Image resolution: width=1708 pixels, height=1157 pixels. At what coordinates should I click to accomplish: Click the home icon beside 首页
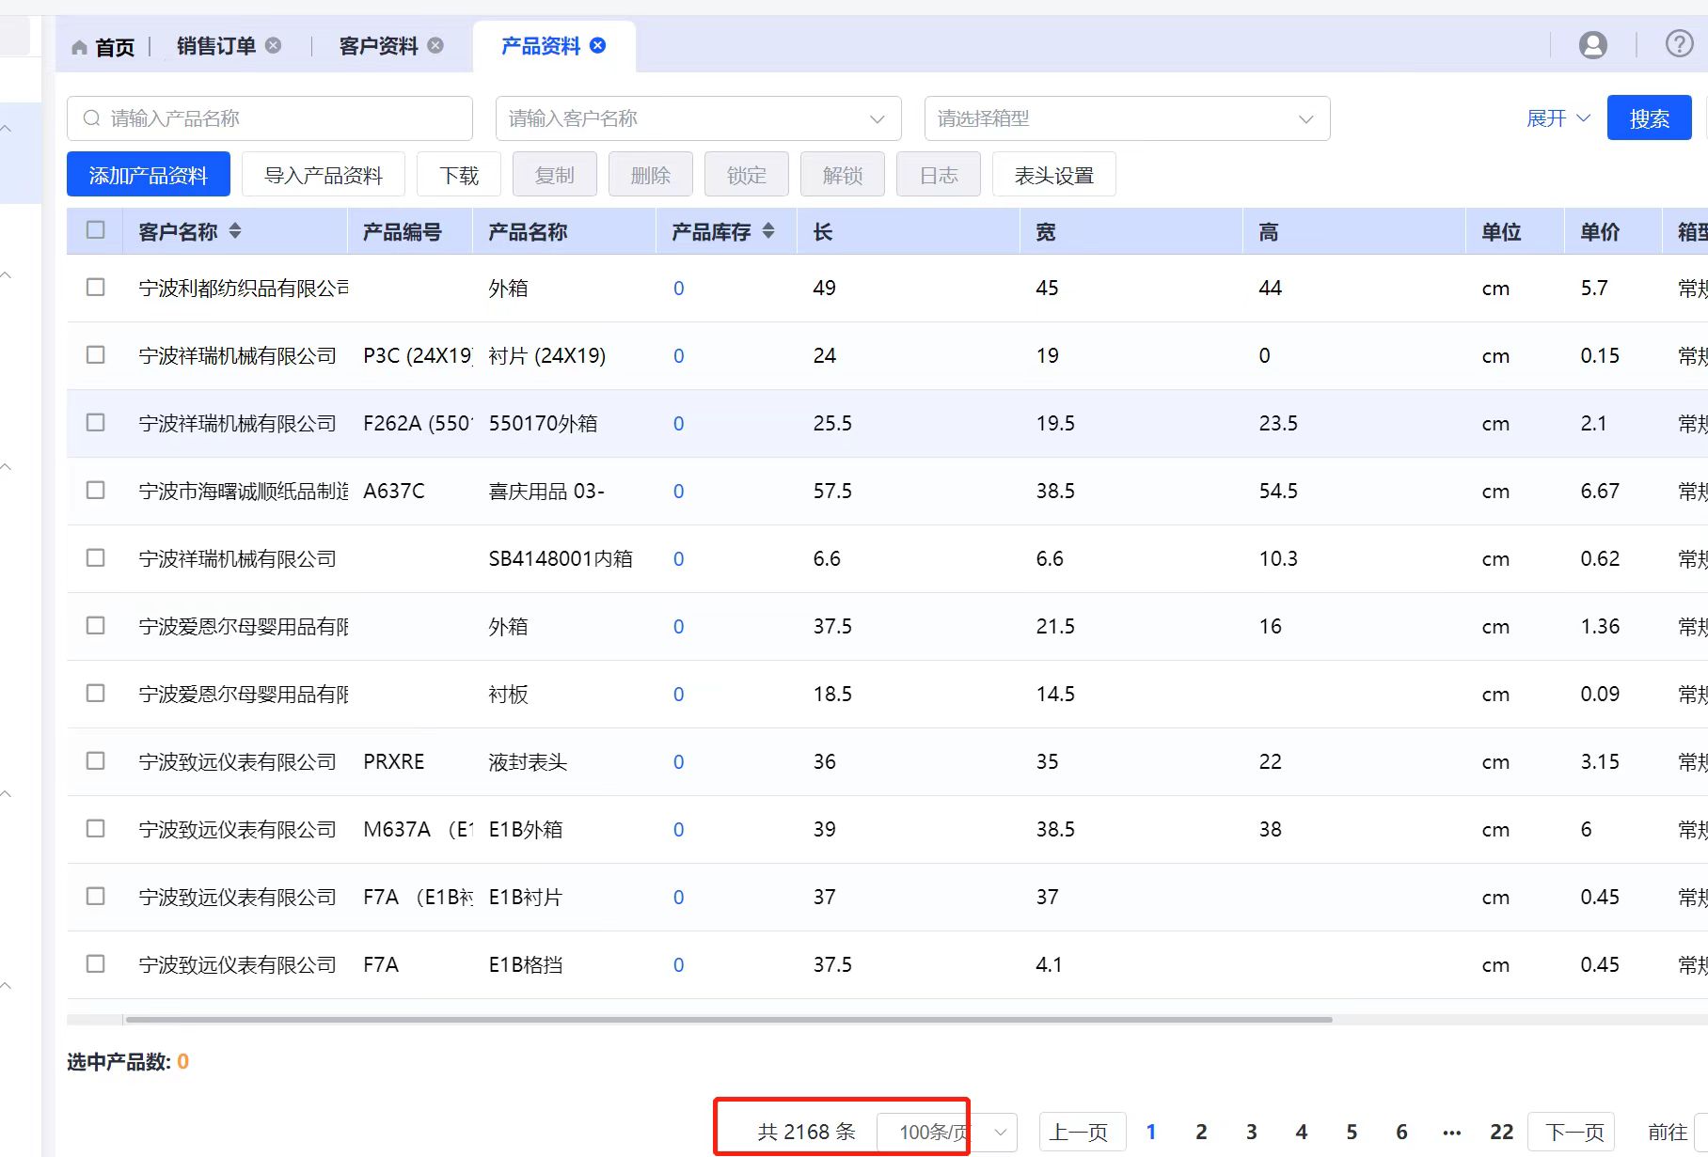pos(79,47)
